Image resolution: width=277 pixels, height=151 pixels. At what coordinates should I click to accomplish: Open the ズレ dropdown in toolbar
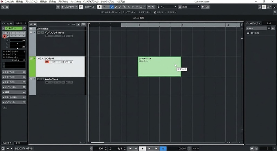click(x=167, y=7)
